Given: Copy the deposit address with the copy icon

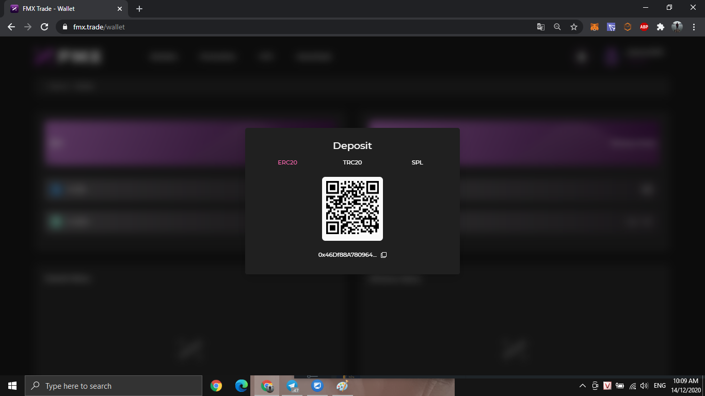Looking at the screenshot, I should 383,255.
